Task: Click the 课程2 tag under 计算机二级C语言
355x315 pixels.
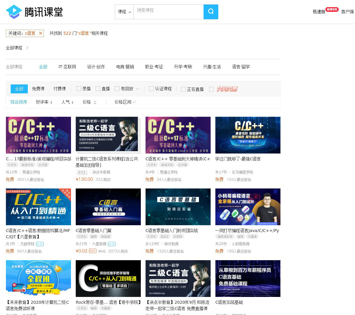Action: coord(82,172)
